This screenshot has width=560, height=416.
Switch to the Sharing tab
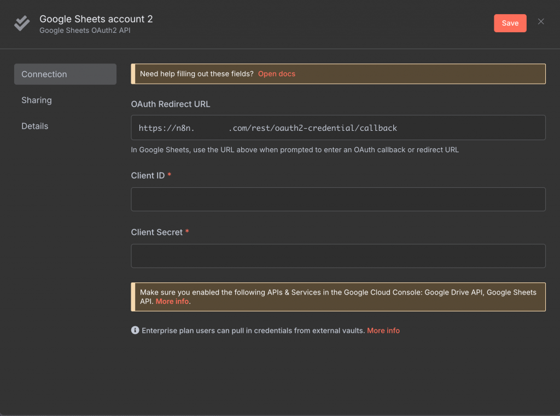[37, 100]
